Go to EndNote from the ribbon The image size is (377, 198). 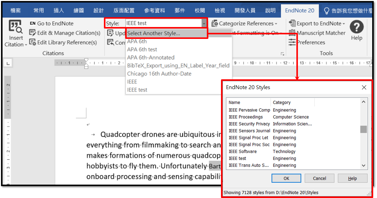pos(52,23)
